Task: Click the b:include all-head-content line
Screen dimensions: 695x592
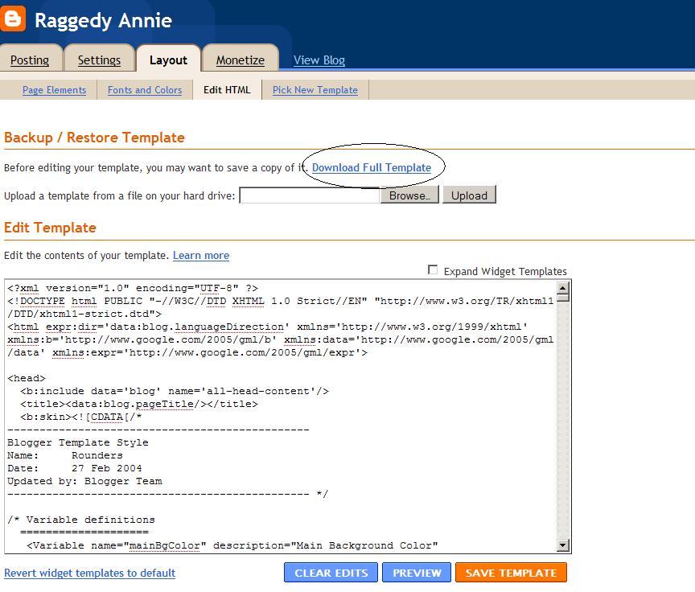Action: coord(175,391)
